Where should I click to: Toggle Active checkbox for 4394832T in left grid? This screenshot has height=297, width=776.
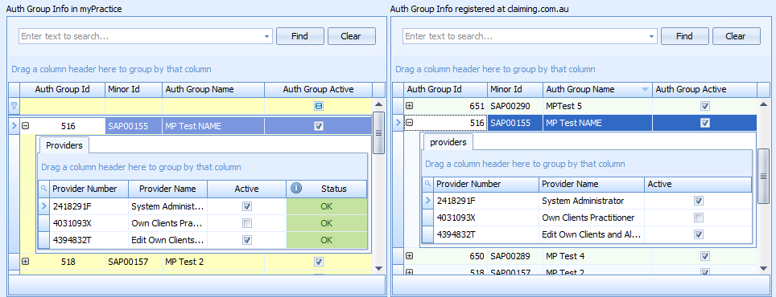pyautogui.click(x=247, y=240)
